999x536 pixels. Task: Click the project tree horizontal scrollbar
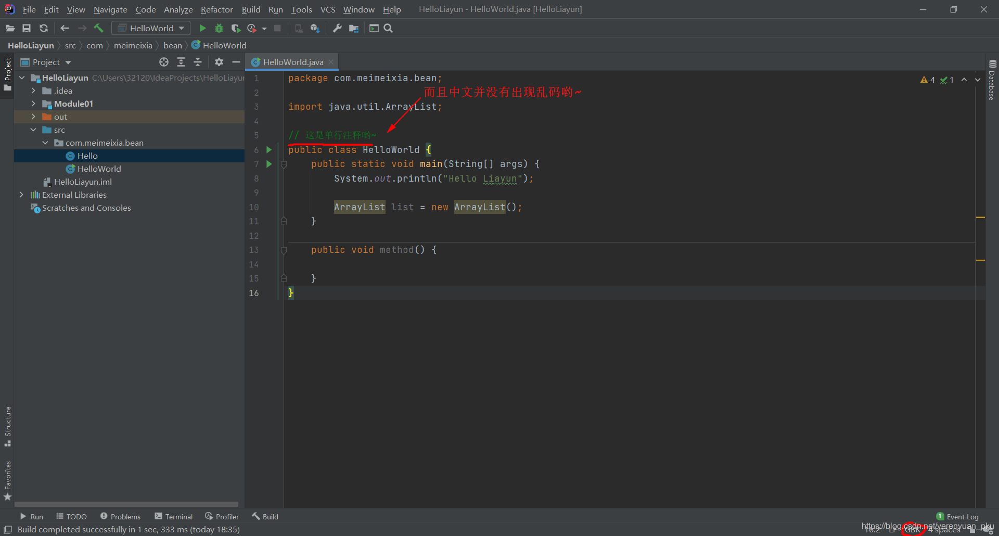pos(126,504)
